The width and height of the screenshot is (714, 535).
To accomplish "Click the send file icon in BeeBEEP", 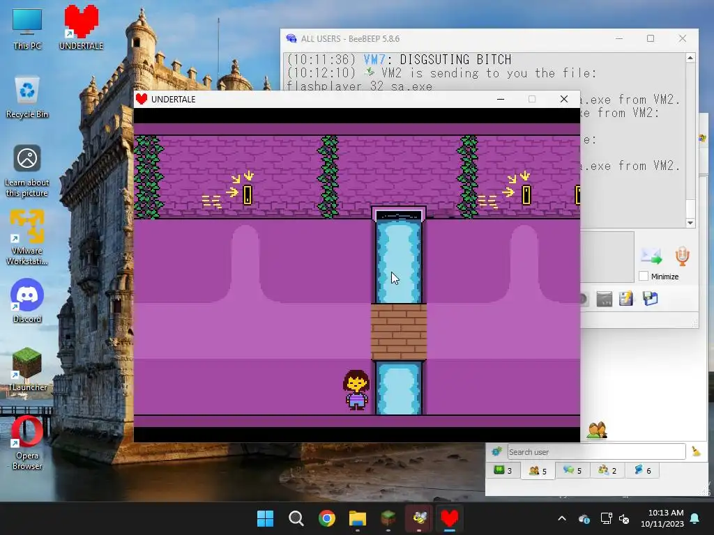I will point(651,256).
